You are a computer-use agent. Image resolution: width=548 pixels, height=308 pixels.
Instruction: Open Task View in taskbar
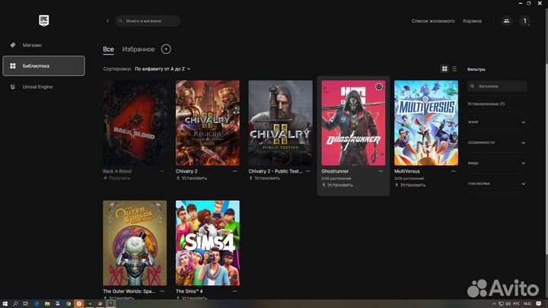coord(26,303)
